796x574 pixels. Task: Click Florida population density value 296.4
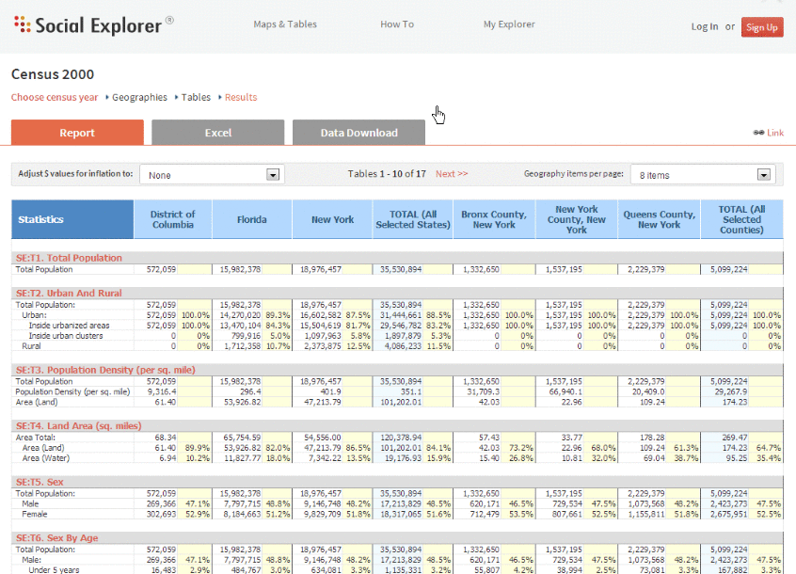(251, 391)
